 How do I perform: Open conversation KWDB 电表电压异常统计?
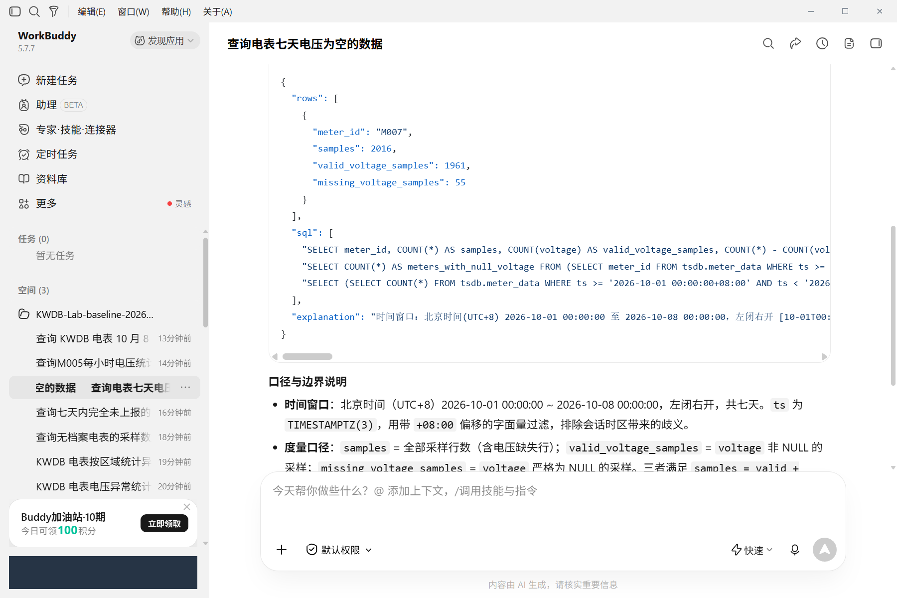tap(105, 486)
